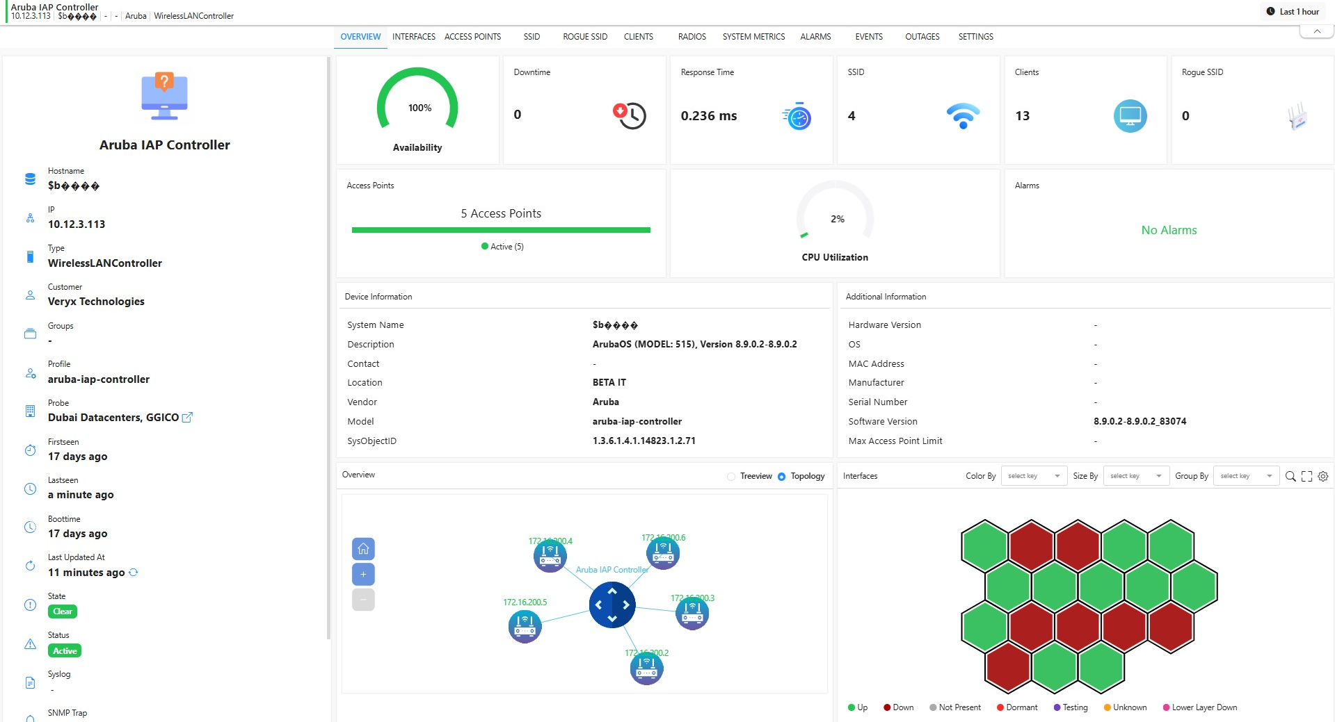The height and width of the screenshot is (722, 1335).
Task: Expand the Interfaces panel to fullscreen
Action: point(1306,476)
